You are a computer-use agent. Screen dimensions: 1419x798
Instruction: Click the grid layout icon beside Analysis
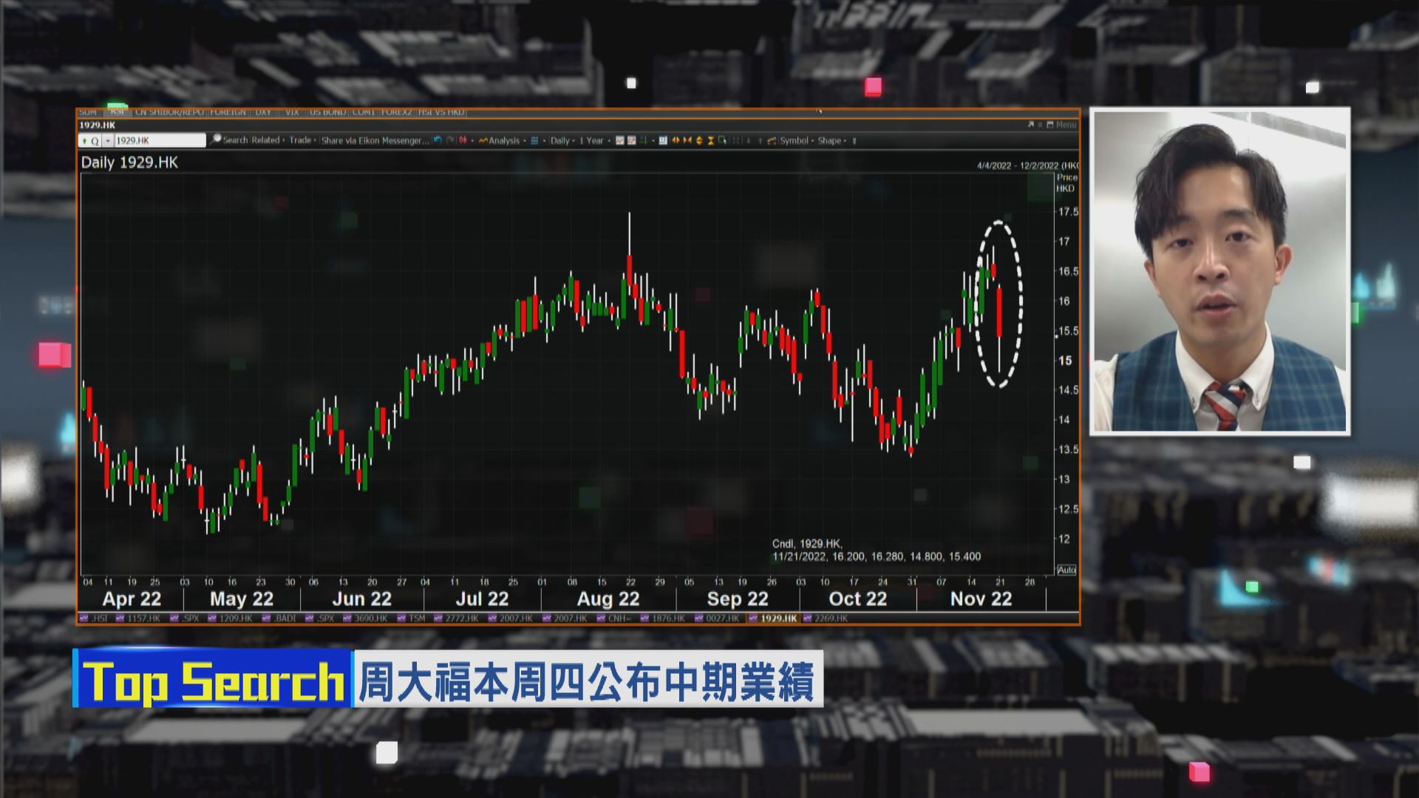click(534, 140)
